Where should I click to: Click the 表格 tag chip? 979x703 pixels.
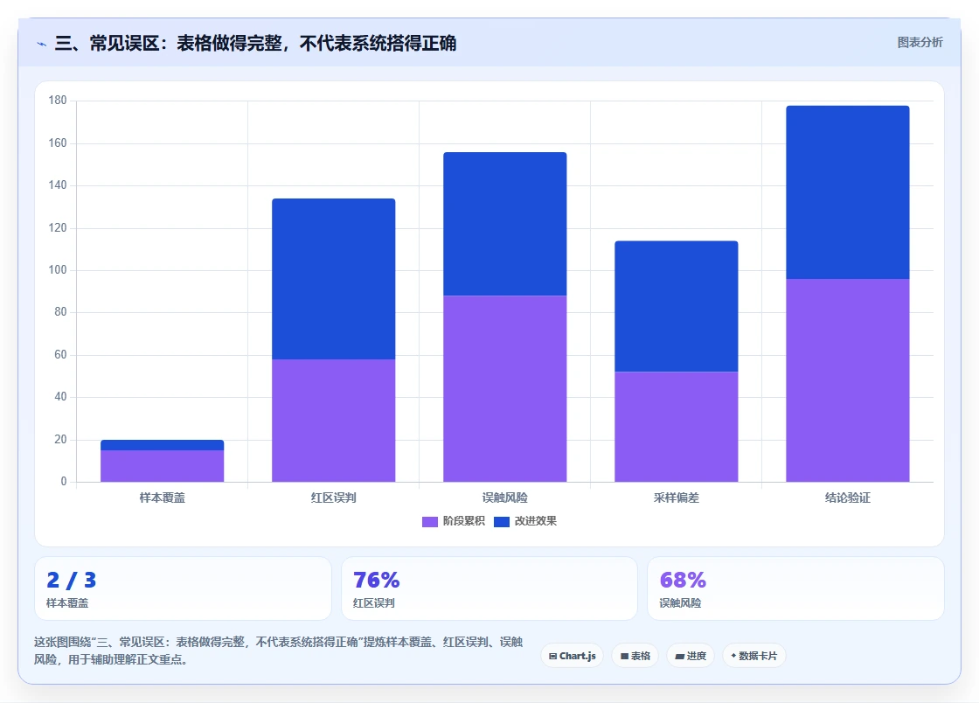(x=635, y=656)
